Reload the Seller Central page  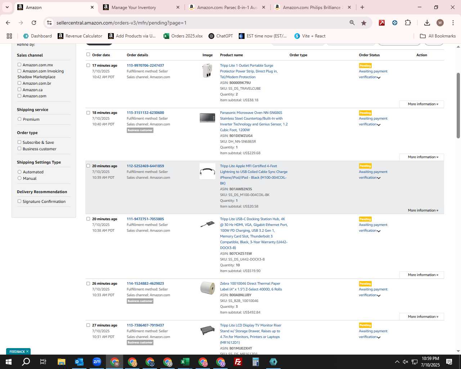click(34, 23)
